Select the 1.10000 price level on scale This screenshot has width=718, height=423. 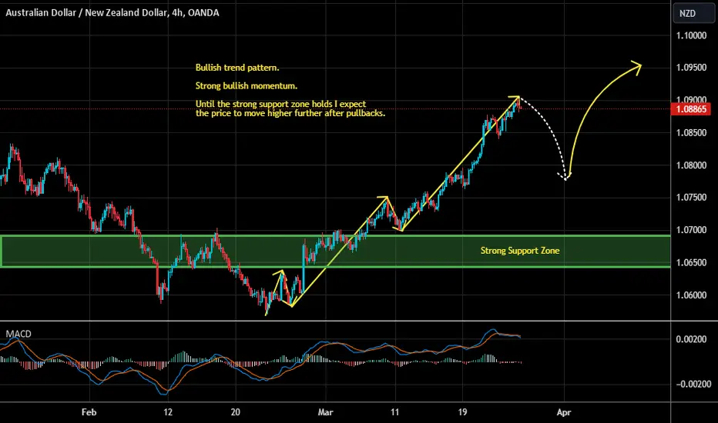pos(692,35)
